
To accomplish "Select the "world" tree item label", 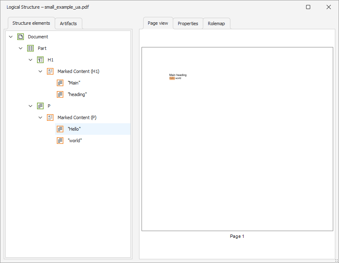I will tap(75, 141).
